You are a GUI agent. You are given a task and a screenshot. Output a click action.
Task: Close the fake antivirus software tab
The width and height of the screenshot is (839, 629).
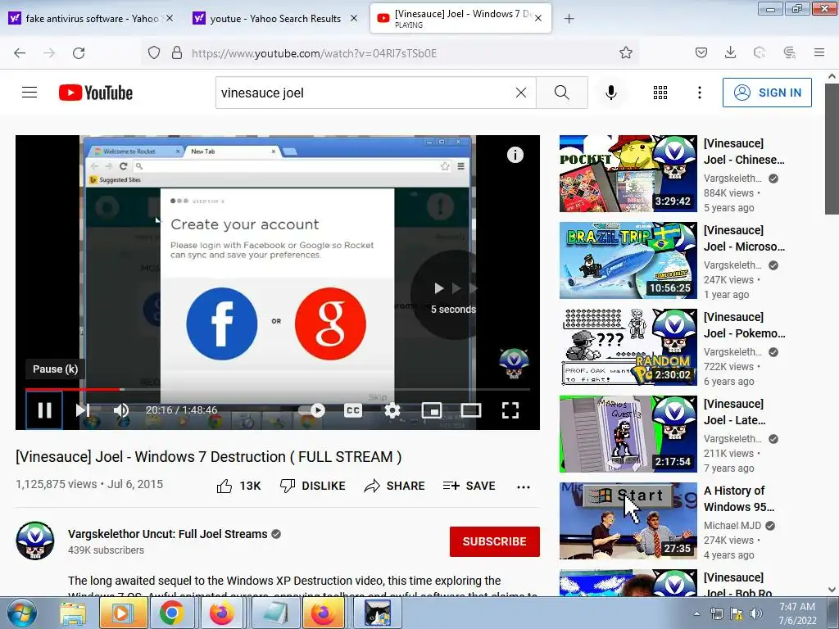169,18
